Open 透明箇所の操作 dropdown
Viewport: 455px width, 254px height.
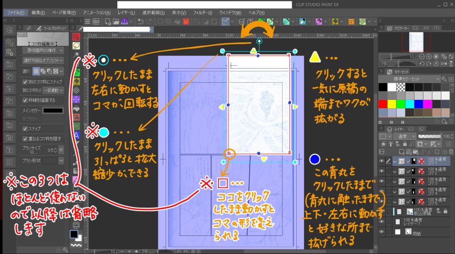[43, 50]
